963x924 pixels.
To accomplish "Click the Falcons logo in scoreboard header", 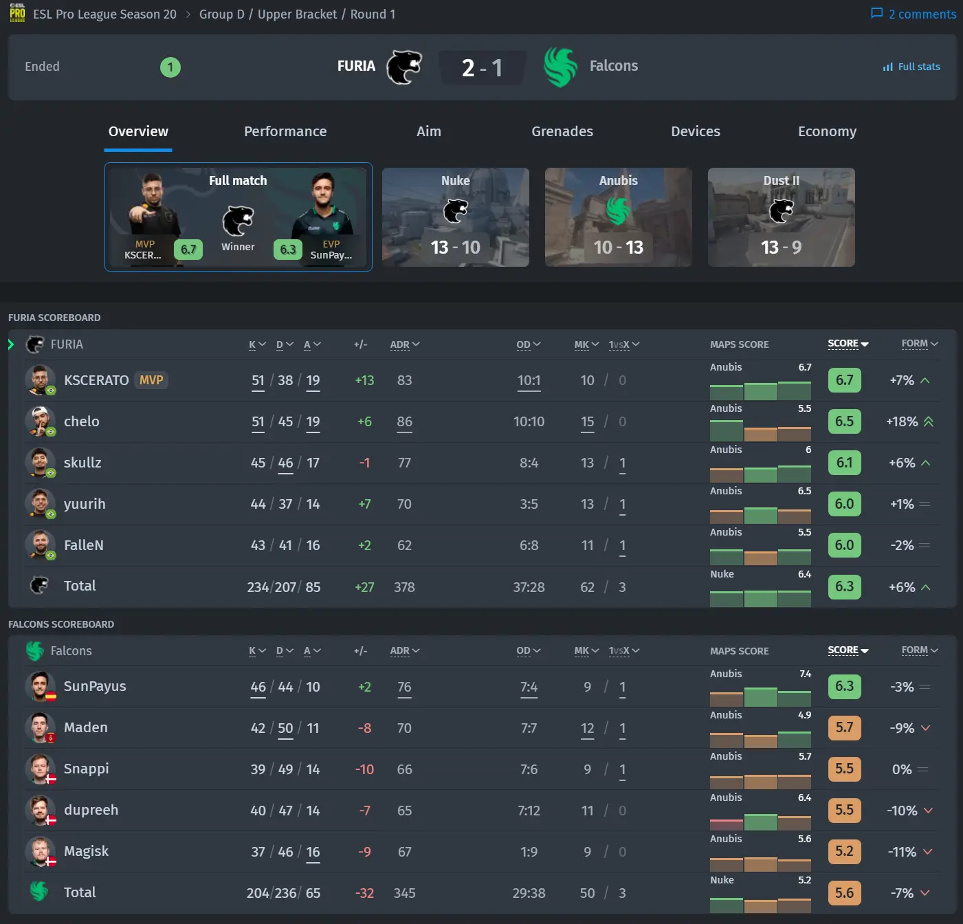I will point(35,650).
